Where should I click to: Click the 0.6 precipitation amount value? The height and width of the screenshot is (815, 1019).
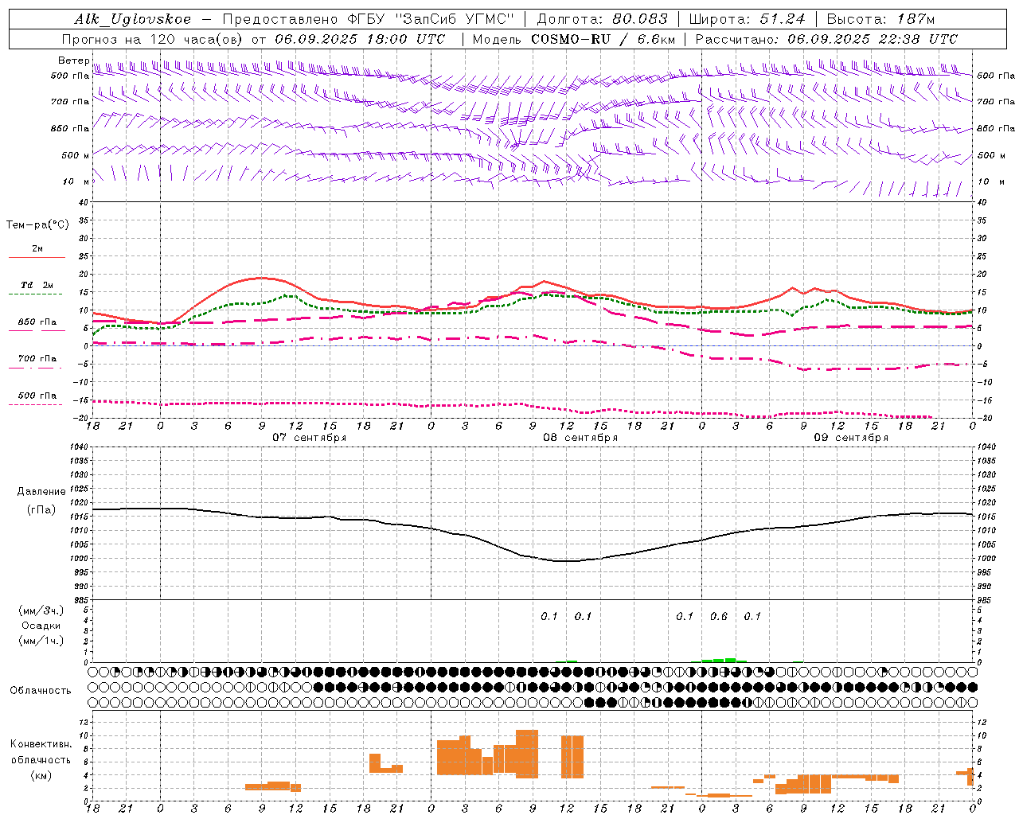719,617
